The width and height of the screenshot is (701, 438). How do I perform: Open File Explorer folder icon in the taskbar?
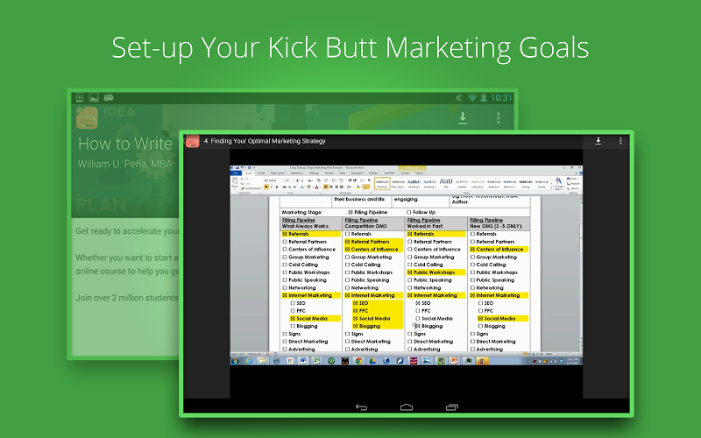coord(262,361)
